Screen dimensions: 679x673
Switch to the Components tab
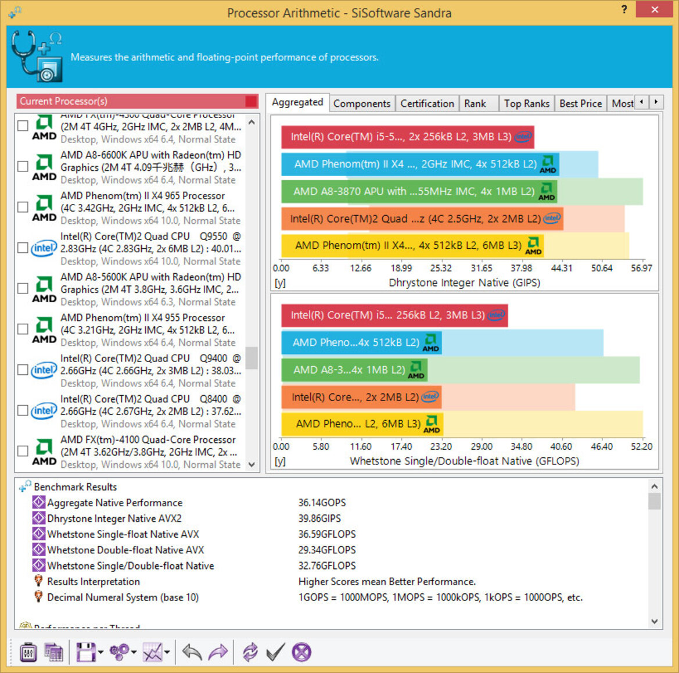[x=362, y=103]
